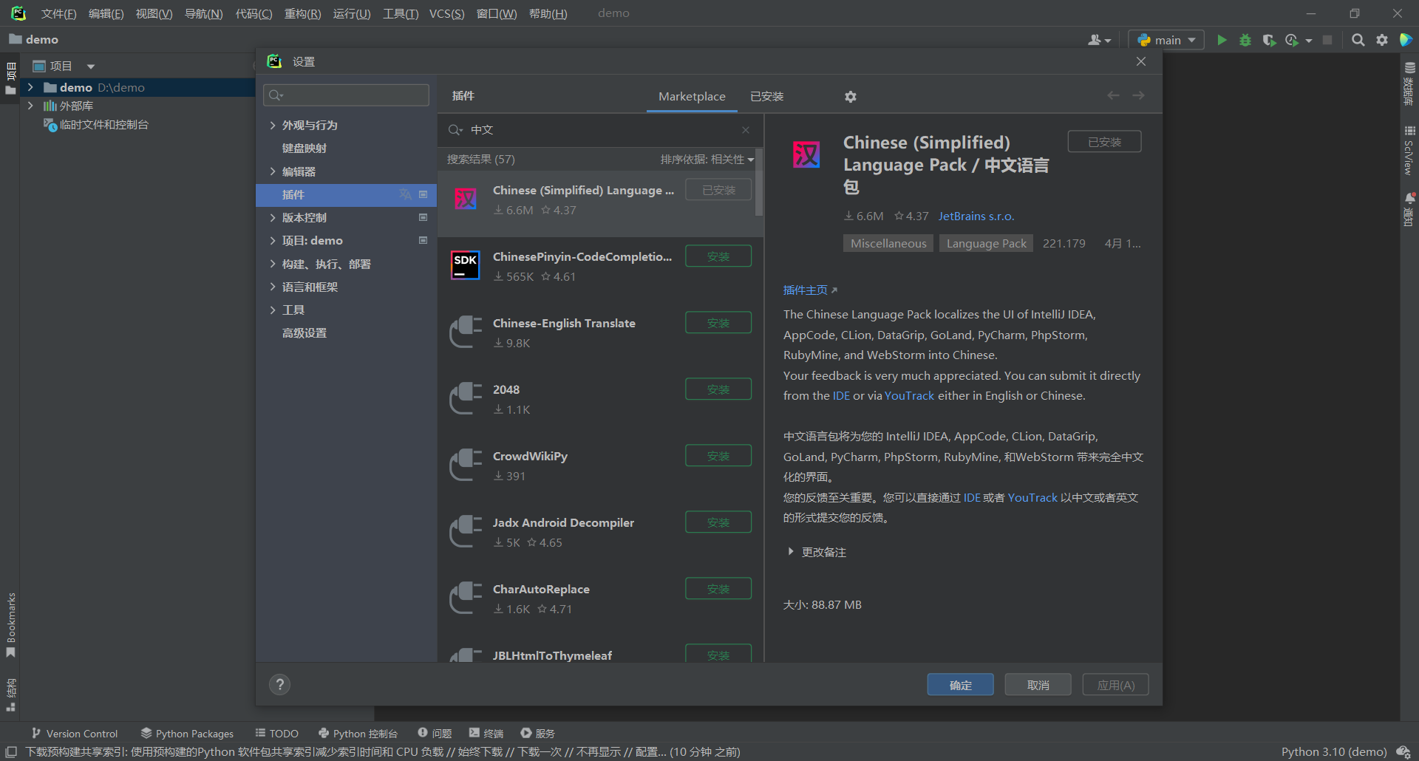Screen dimensions: 1419x761
Task: Expand the 版本控制 settings section
Action: (x=273, y=218)
